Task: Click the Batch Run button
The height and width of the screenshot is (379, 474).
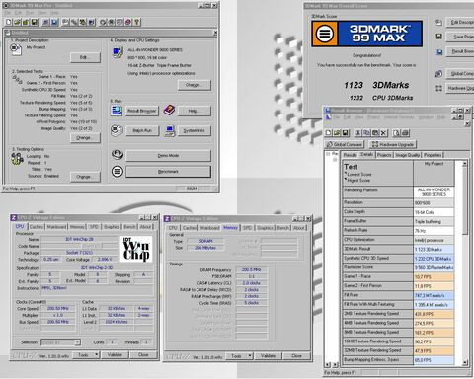Action: tap(142, 131)
